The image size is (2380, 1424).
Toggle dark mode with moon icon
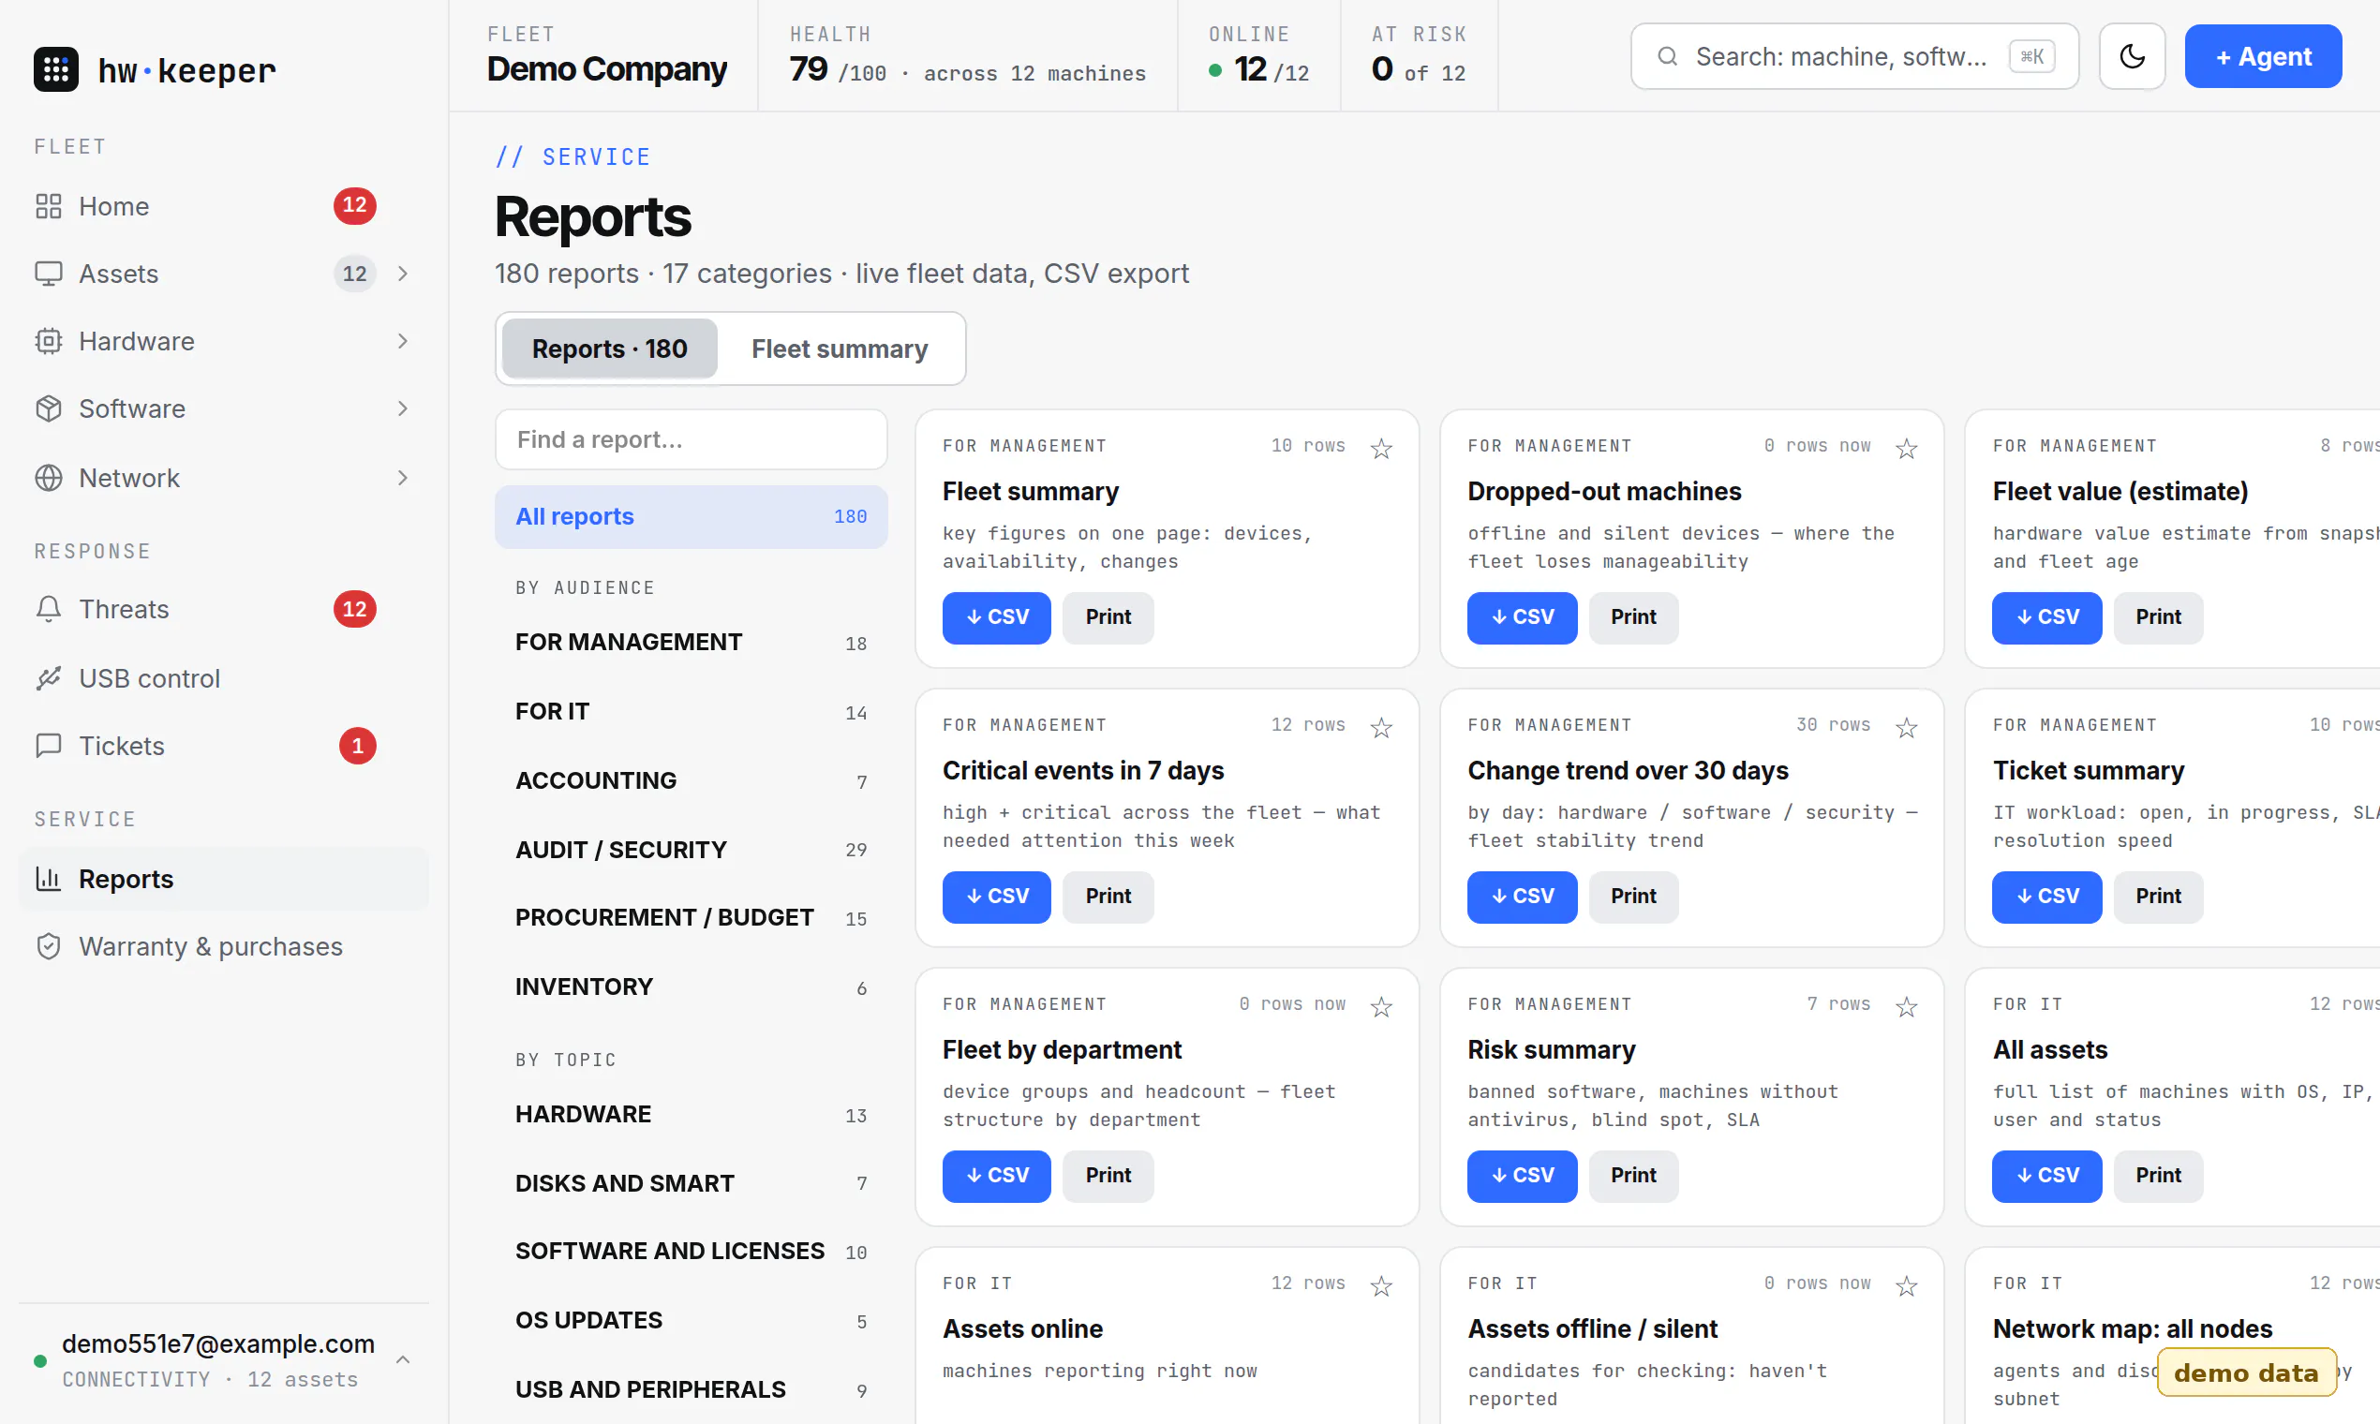[2132, 56]
